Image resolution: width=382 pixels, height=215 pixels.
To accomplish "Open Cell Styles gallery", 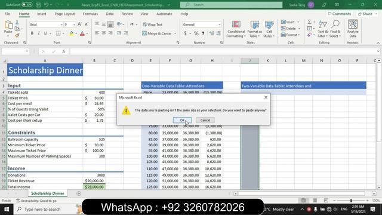I will point(269,29).
